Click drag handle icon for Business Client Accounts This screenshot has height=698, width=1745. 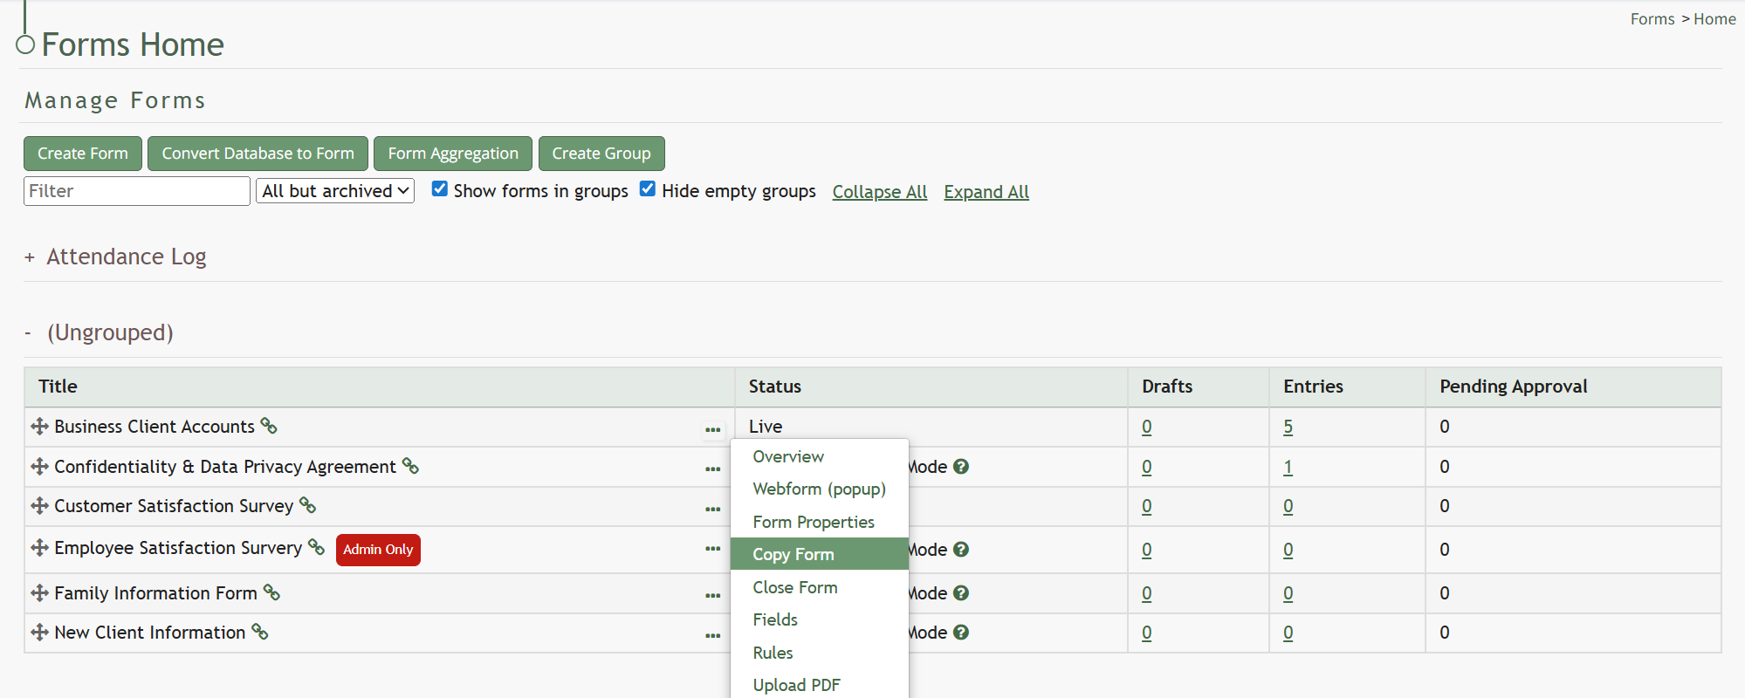(x=39, y=427)
